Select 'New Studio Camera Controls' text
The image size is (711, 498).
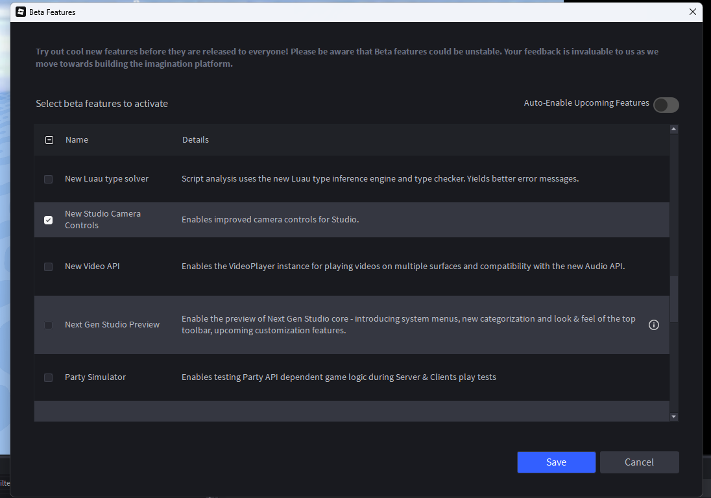pos(103,220)
